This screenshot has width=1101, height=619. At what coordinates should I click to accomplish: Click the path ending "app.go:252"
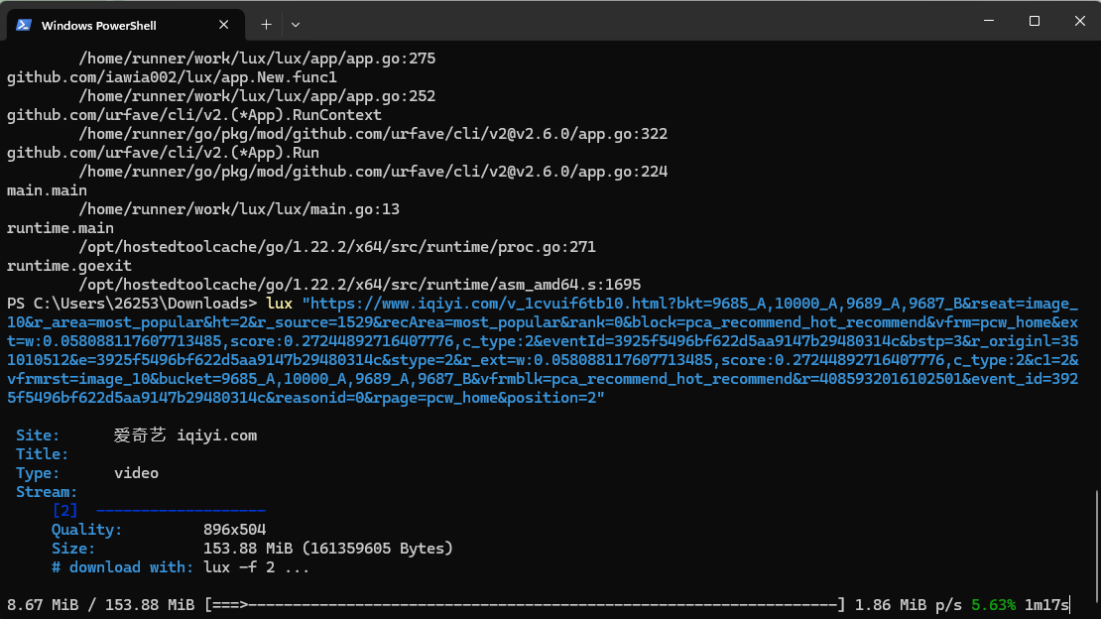pyautogui.click(x=257, y=96)
